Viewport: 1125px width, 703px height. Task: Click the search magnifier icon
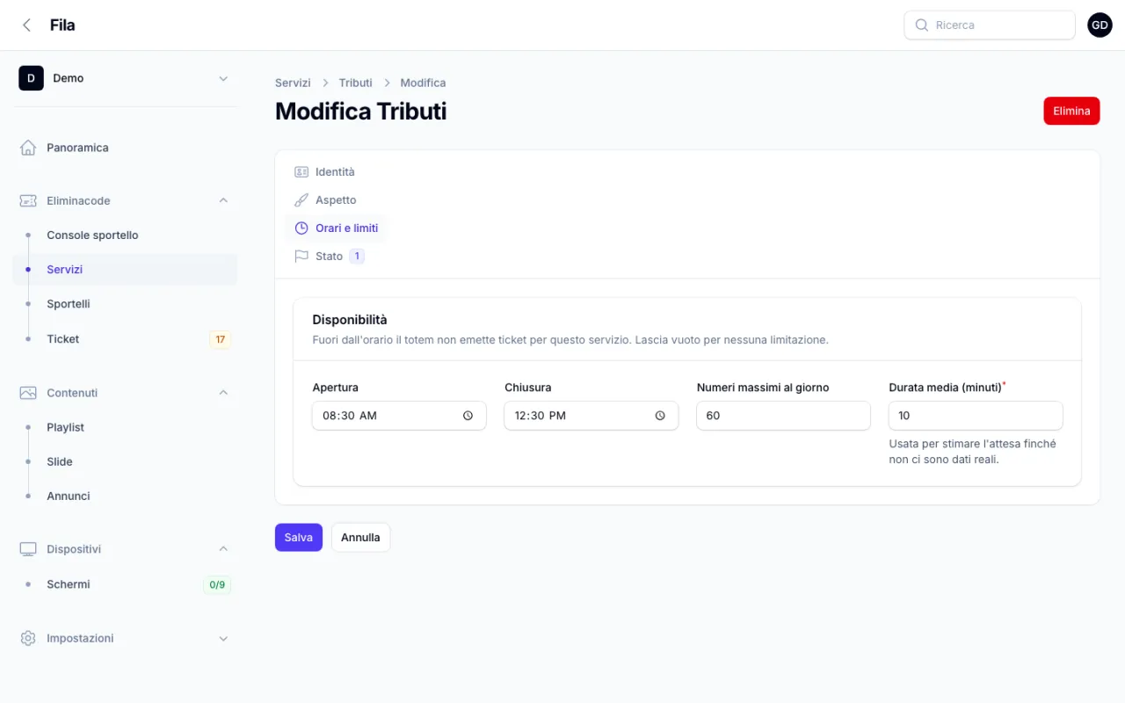pyautogui.click(x=922, y=25)
